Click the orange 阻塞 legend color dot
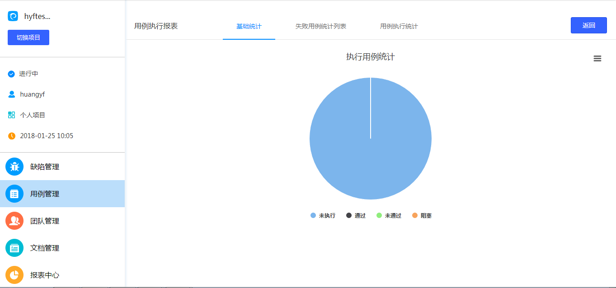Screen dimensions: 616x288 coord(415,215)
